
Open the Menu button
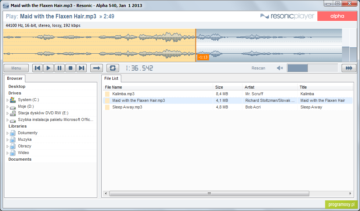tap(16, 68)
